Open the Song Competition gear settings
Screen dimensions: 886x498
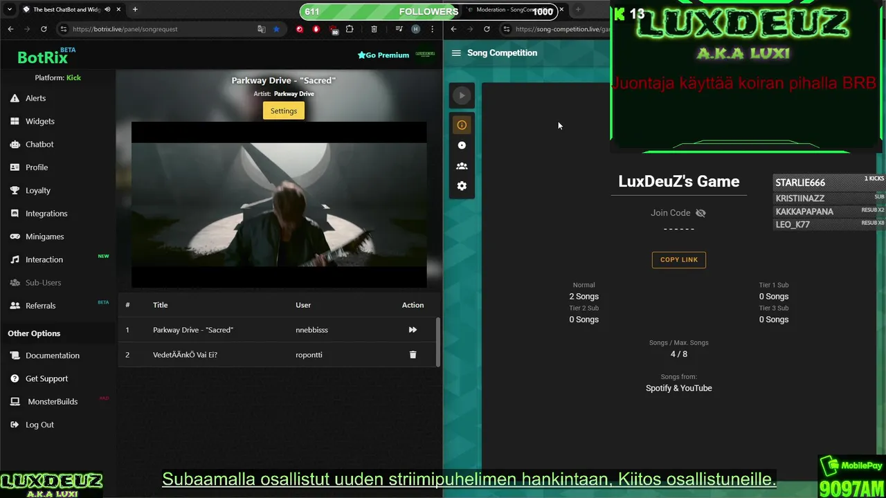point(462,186)
